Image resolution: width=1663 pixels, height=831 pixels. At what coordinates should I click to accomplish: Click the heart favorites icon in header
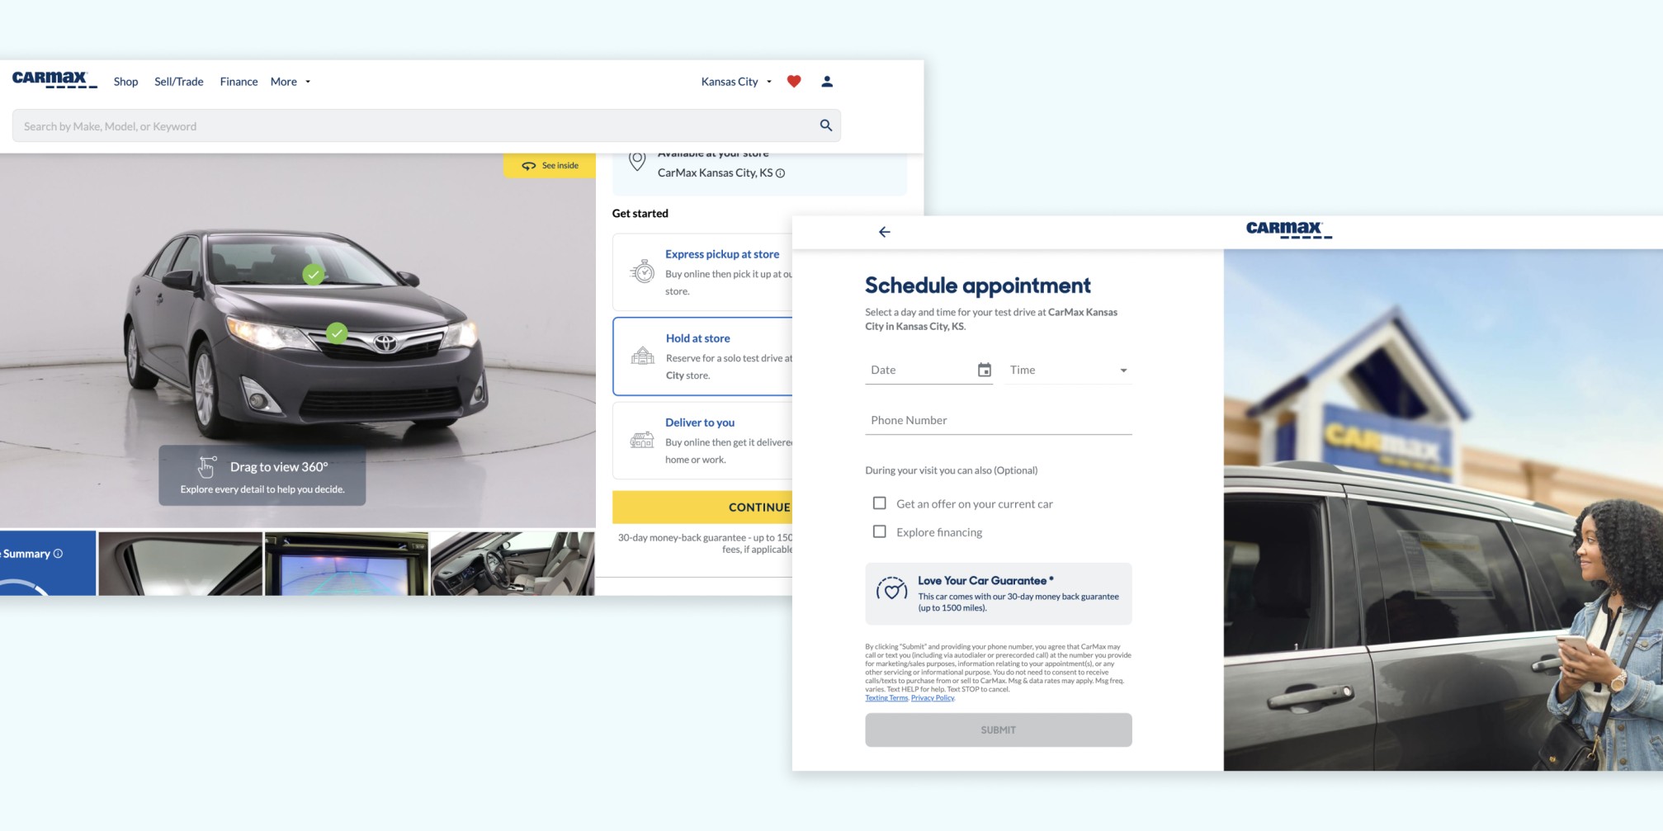click(793, 81)
